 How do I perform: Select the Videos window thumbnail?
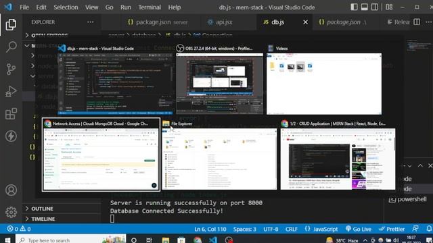pos(324,80)
